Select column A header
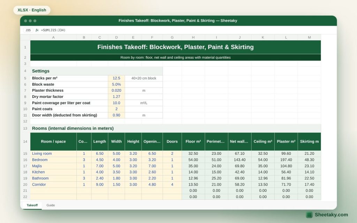The height and width of the screenshot is (223, 357). 53,37
